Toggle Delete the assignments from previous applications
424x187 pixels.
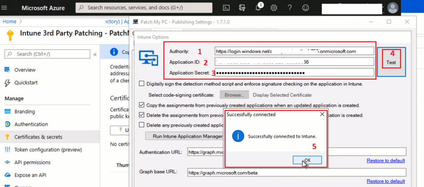(x=142, y=115)
